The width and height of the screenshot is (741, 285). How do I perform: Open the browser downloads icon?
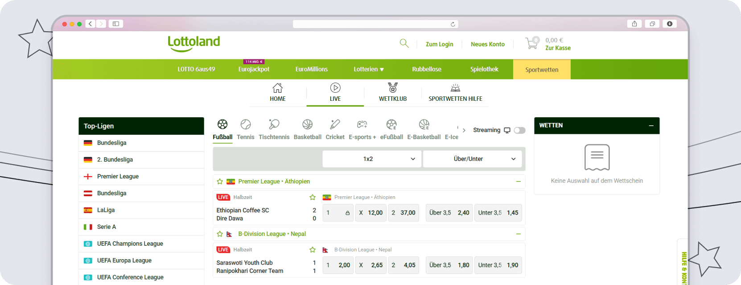coord(670,24)
